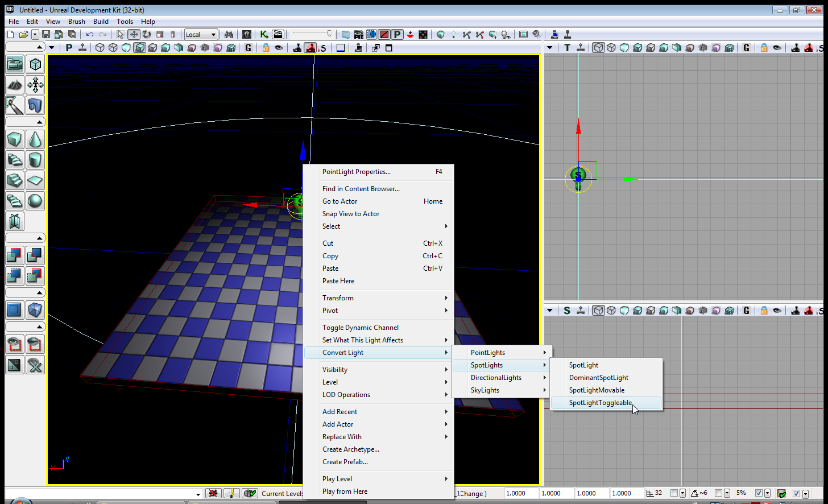
Task: Toggle the eye icon in top viewport toolbar
Action: click(777, 48)
